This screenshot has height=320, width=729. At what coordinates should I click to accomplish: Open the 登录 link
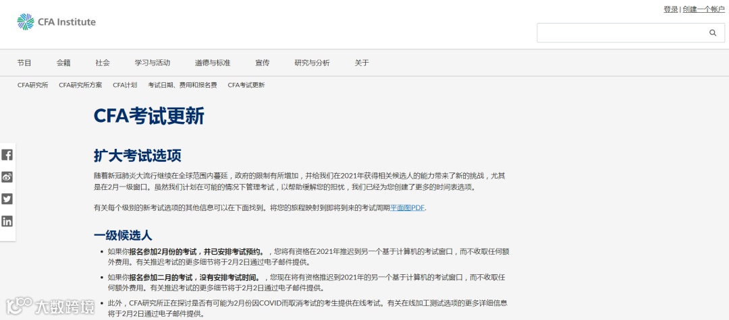pyautogui.click(x=670, y=9)
